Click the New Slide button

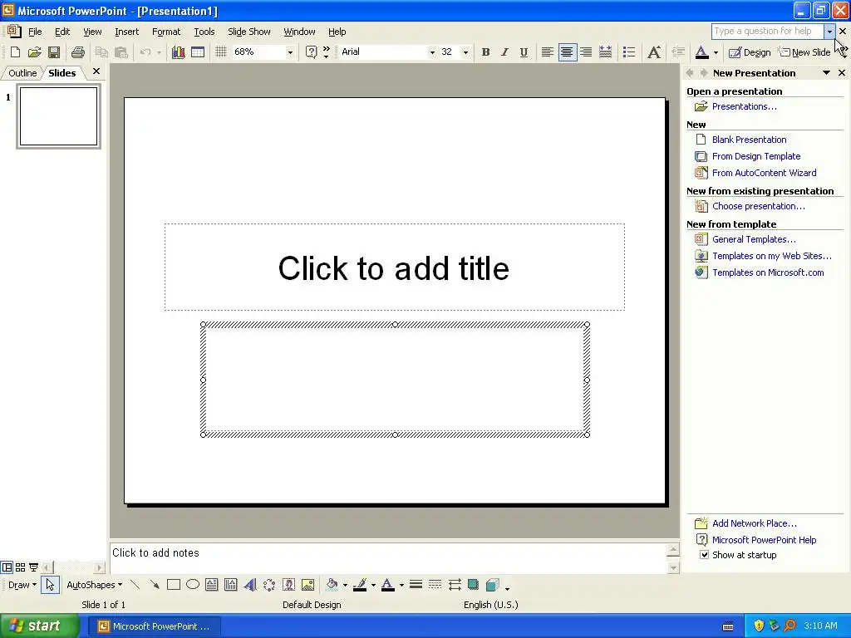tap(804, 52)
